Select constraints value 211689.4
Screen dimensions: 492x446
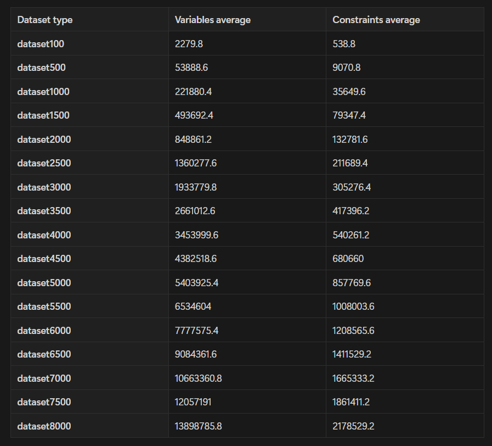[x=350, y=163]
